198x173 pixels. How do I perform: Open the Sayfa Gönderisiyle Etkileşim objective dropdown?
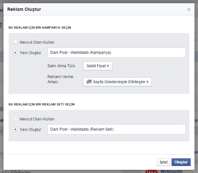point(117,82)
